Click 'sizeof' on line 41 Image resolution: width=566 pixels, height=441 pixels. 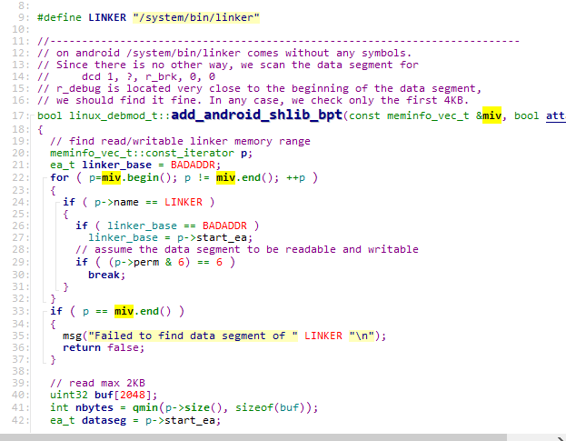(x=254, y=407)
